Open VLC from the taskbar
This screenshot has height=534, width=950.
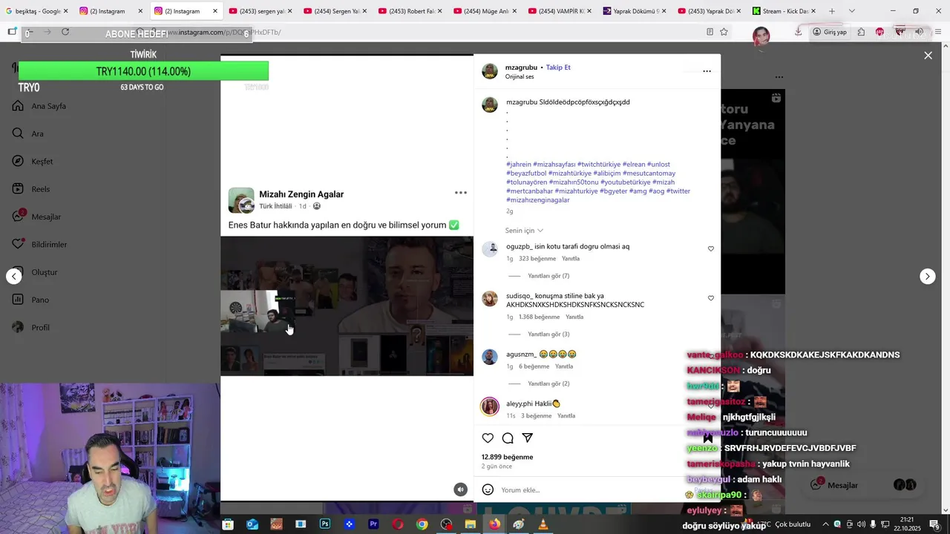[x=543, y=524]
